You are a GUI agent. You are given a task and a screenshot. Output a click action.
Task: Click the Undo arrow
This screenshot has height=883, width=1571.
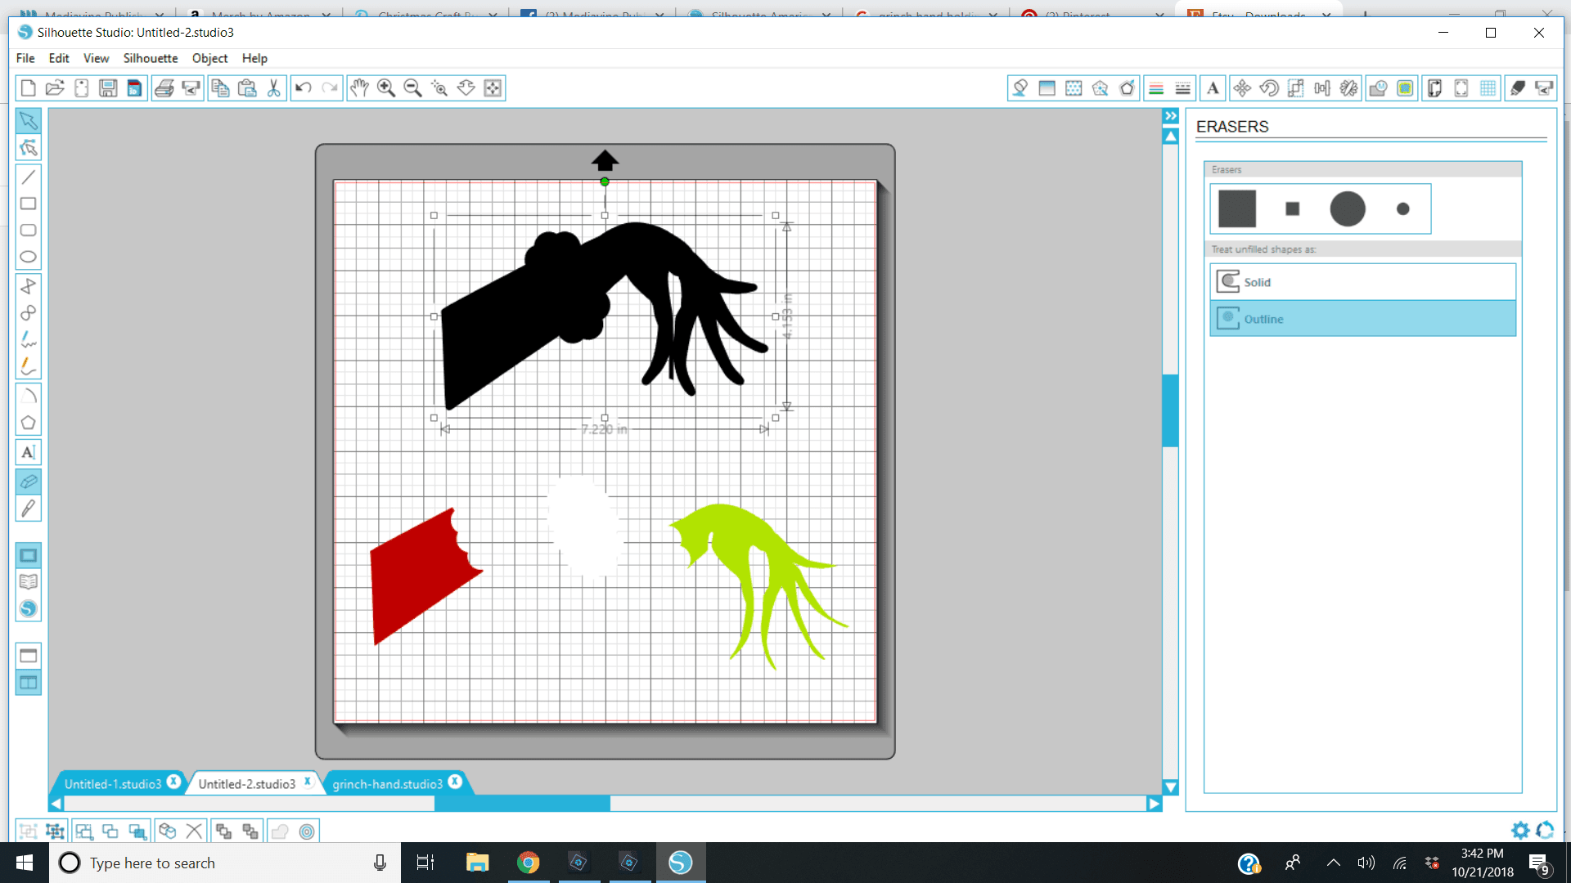[304, 88]
